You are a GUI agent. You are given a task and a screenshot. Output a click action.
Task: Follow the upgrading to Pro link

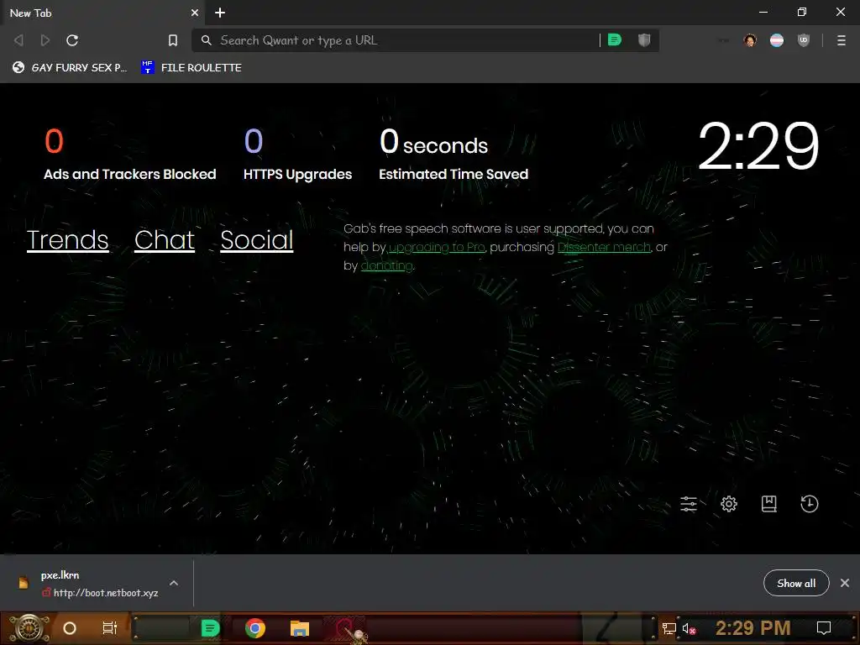(x=437, y=248)
